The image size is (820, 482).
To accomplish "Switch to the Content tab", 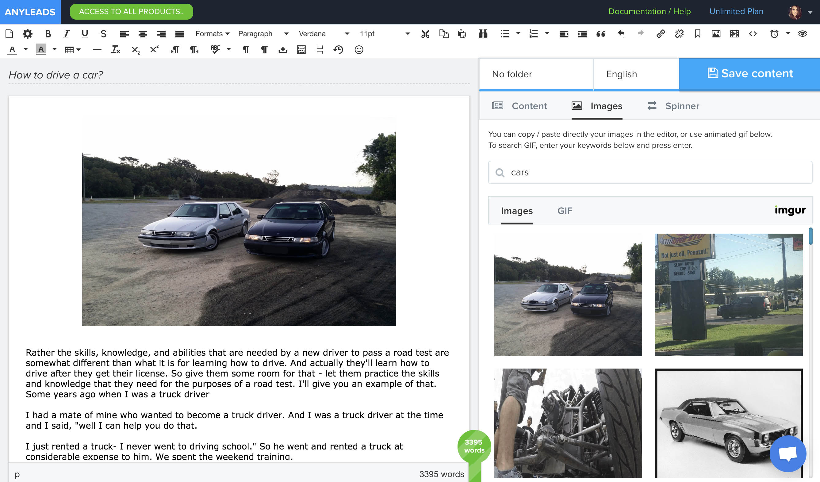I will coord(519,106).
